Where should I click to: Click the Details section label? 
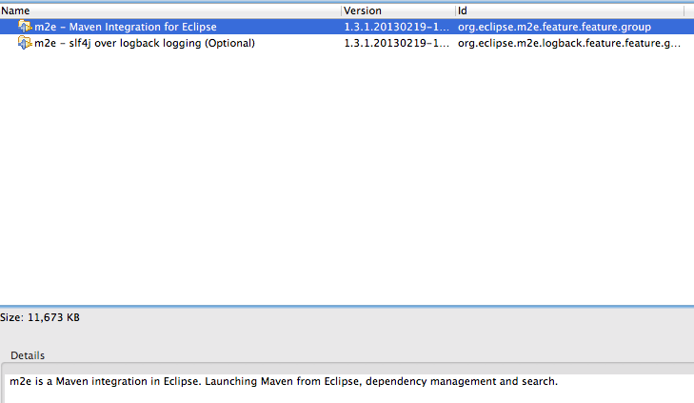(28, 355)
